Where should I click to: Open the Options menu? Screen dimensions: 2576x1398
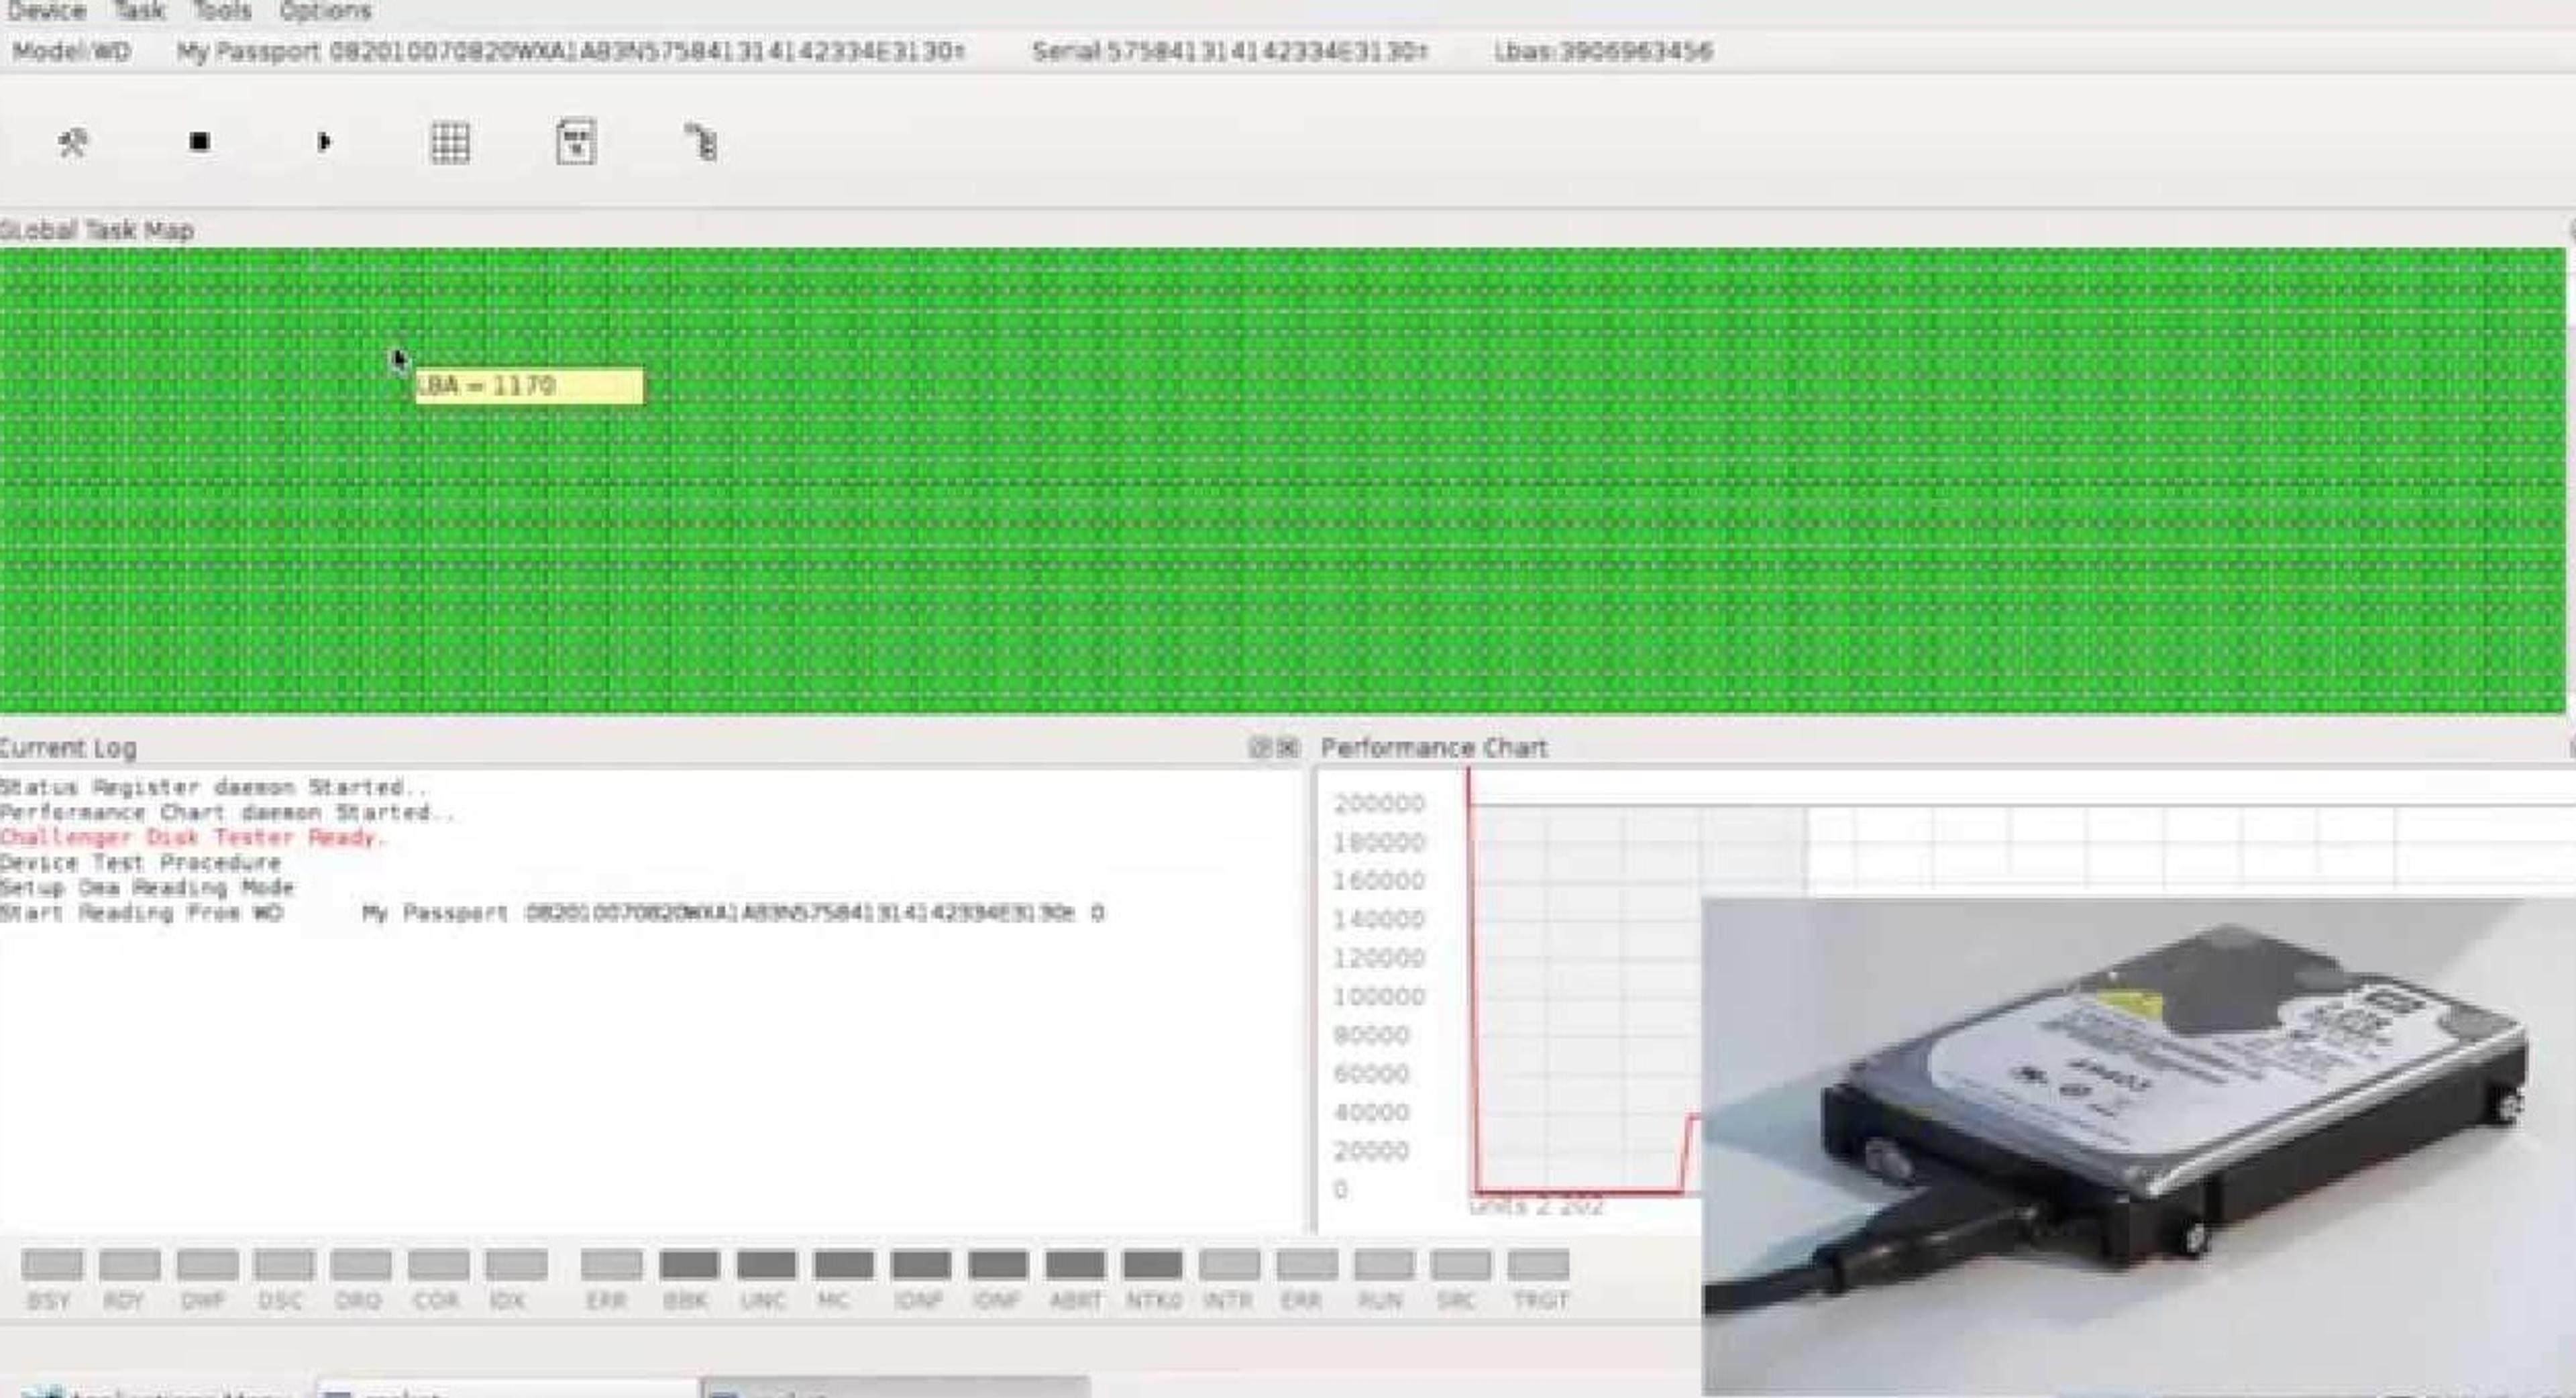tap(325, 11)
